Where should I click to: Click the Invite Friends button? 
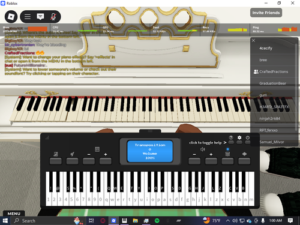click(266, 13)
